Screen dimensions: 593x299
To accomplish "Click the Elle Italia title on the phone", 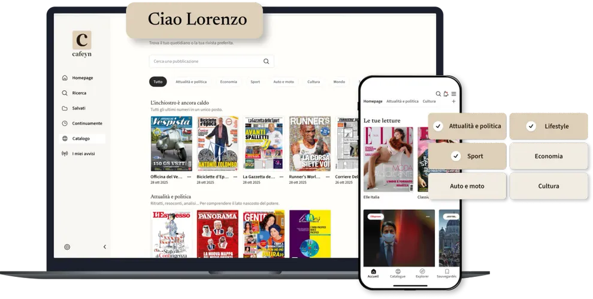I will coord(371,197).
